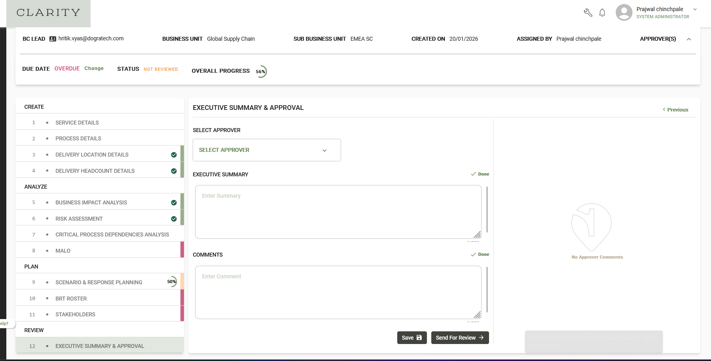Open Stakeholders step

pyautogui.click(x=99, y=314)
